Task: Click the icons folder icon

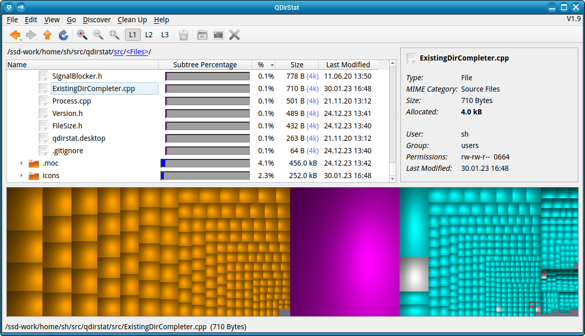Action: coord(34,176)
